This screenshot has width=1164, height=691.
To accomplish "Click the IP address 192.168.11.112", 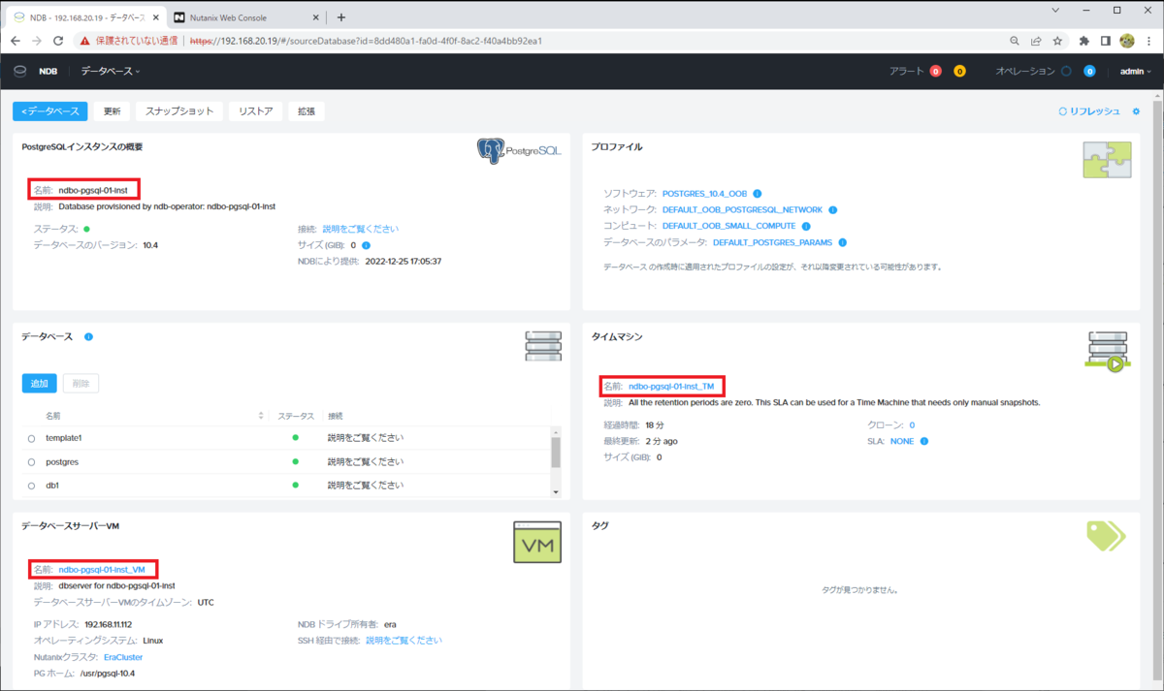I will click(108, 624).
